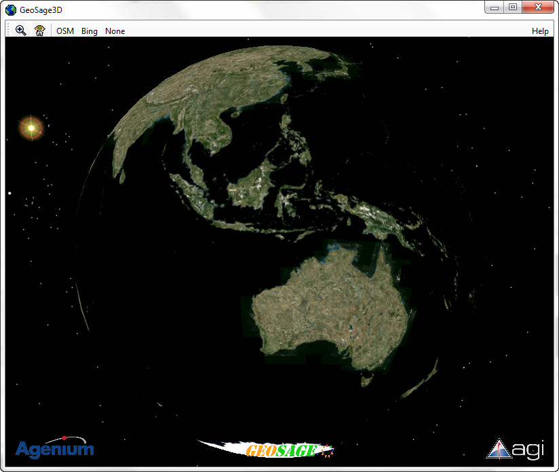Open the Help menu
This screenshot has height=472, width=559.
(x=540, y=31)
